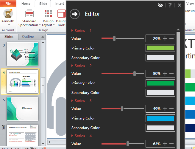The width and height of the screenshot is (195, 149).
Task: Decrease Series 4 value with minus
Action: [x=171, y=144]
